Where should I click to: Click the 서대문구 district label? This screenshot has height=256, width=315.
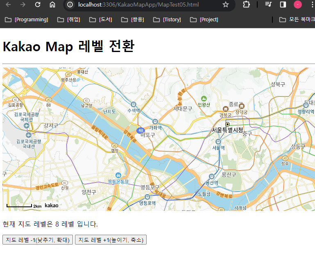(x=183, y=109)
